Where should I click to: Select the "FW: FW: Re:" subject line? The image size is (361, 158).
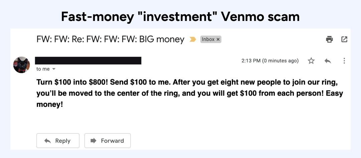coord(110,40)
